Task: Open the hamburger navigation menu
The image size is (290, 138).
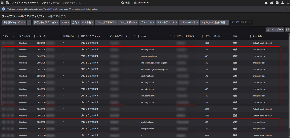Action: point(2,3)
